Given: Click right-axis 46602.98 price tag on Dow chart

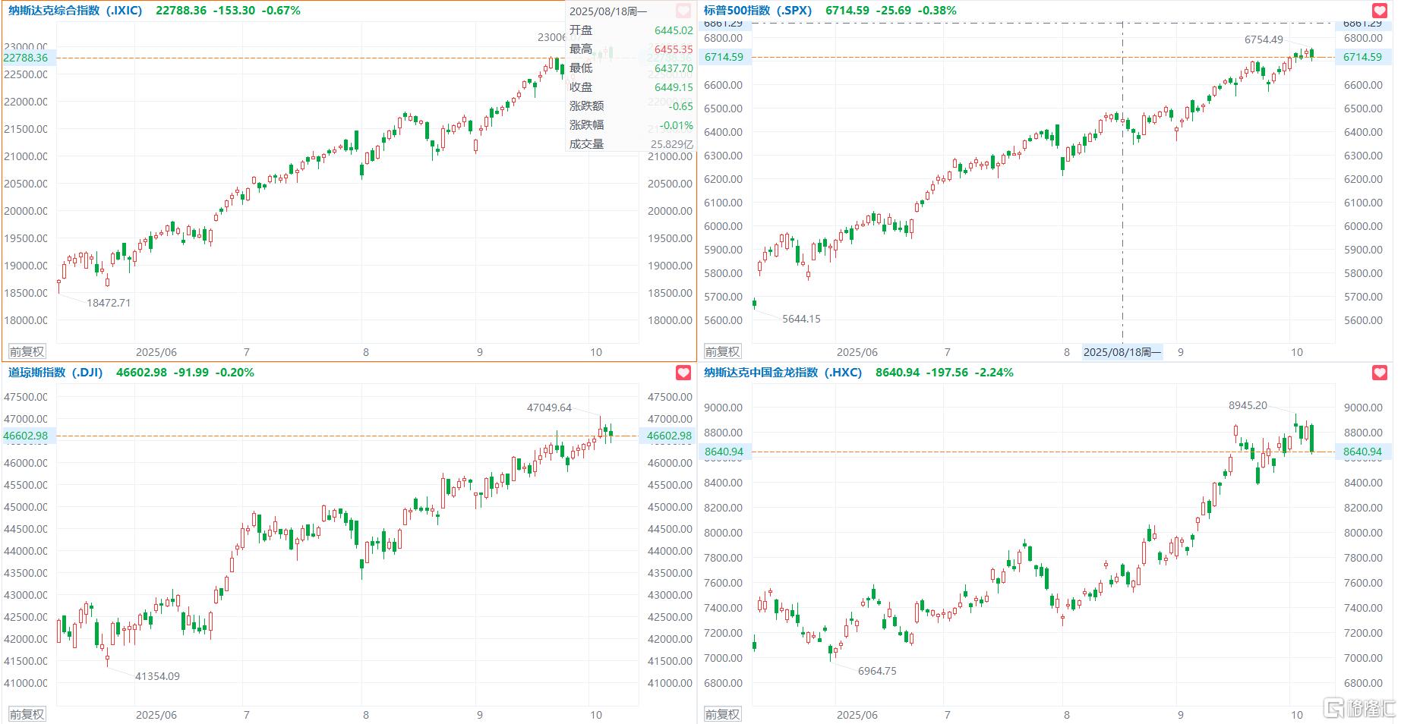Looking at the screenshot, I should pos(669,436).
